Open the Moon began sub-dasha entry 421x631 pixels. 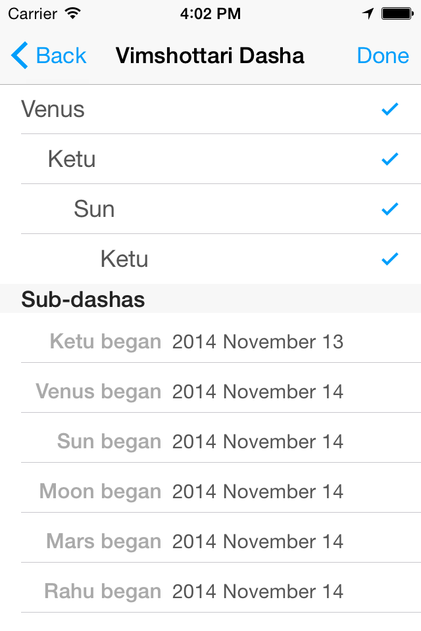coord(210,492)
